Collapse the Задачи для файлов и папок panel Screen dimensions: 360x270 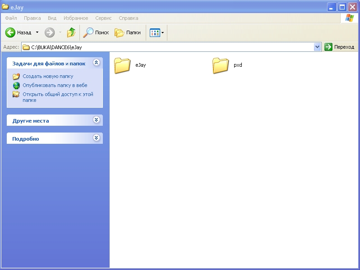click(97, 62)
